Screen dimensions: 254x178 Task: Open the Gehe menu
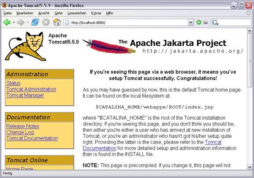[59, 13]
